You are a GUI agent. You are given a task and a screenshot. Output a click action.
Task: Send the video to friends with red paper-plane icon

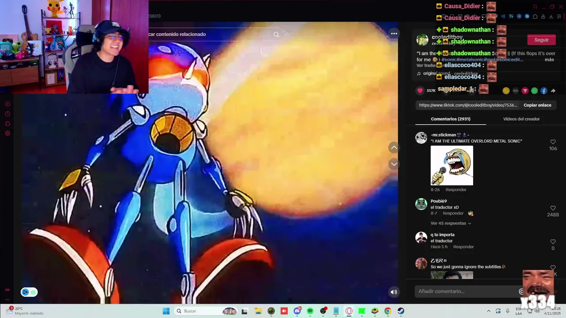tap(525, 91)
